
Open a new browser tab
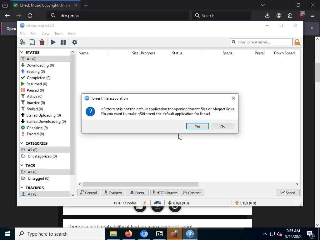coord(86,5)
